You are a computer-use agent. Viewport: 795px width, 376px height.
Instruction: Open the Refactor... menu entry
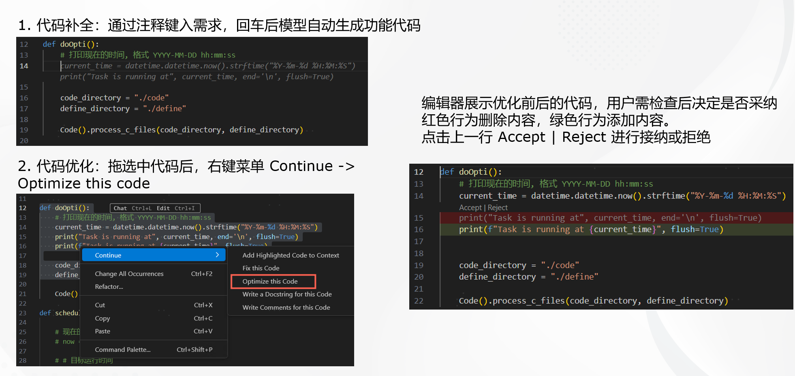tap(109, 286)
